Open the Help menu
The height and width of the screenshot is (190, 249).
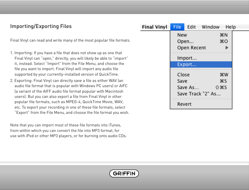[x=230, y=27]
